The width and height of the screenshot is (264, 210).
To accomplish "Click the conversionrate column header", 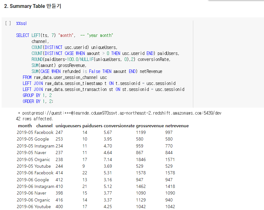I will click(x=119, y=126).
